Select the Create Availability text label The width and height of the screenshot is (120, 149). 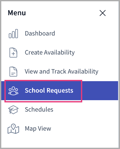coord(50,53)
